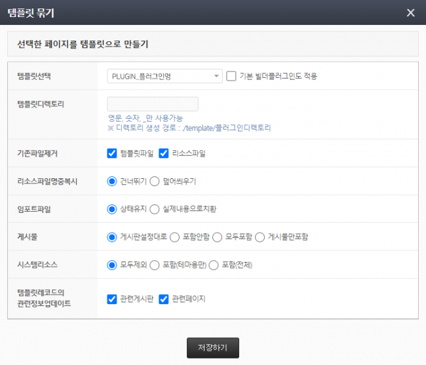Select the 덮어씌우기 radio option
The width and height of the screenshot is (426, 365).
click(155, 181)
